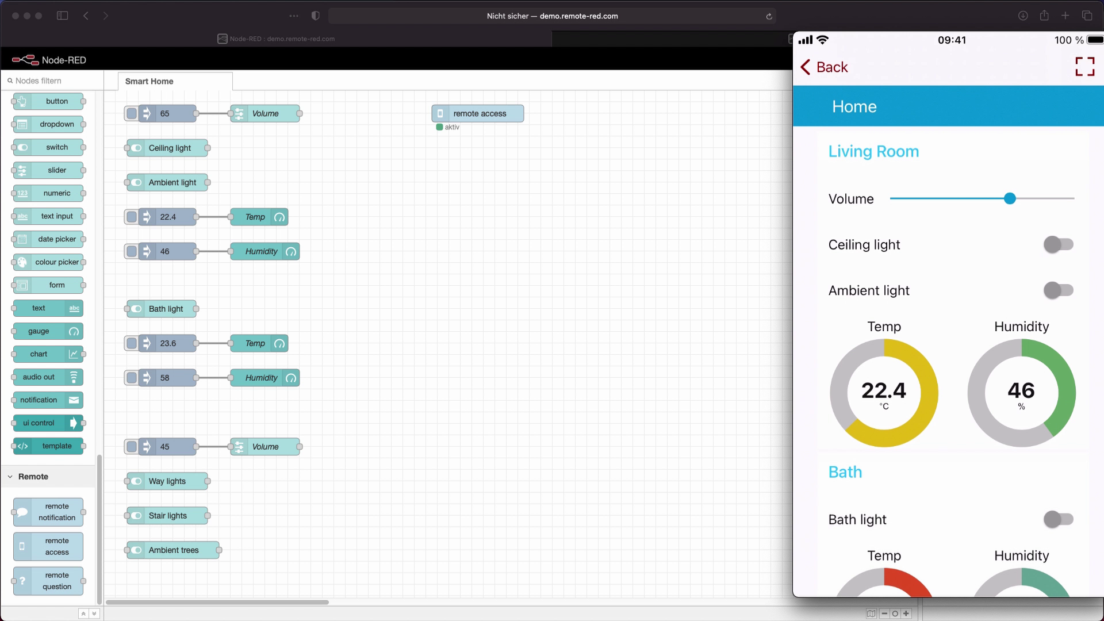Screen dimensions: 1104x621
Task: Click the palette expand-all arrows button
Action: (x=94, y=614)
